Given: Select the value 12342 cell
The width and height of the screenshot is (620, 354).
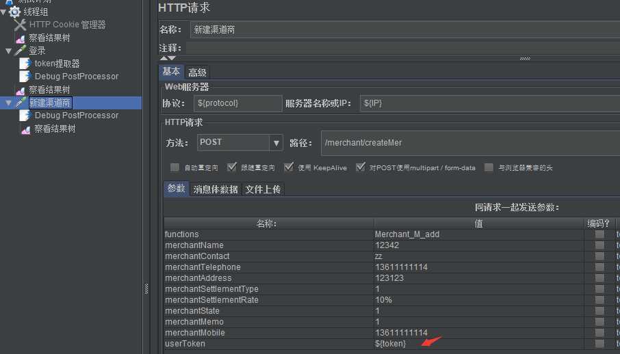Looking at the screenshot, I should (479, 245).
